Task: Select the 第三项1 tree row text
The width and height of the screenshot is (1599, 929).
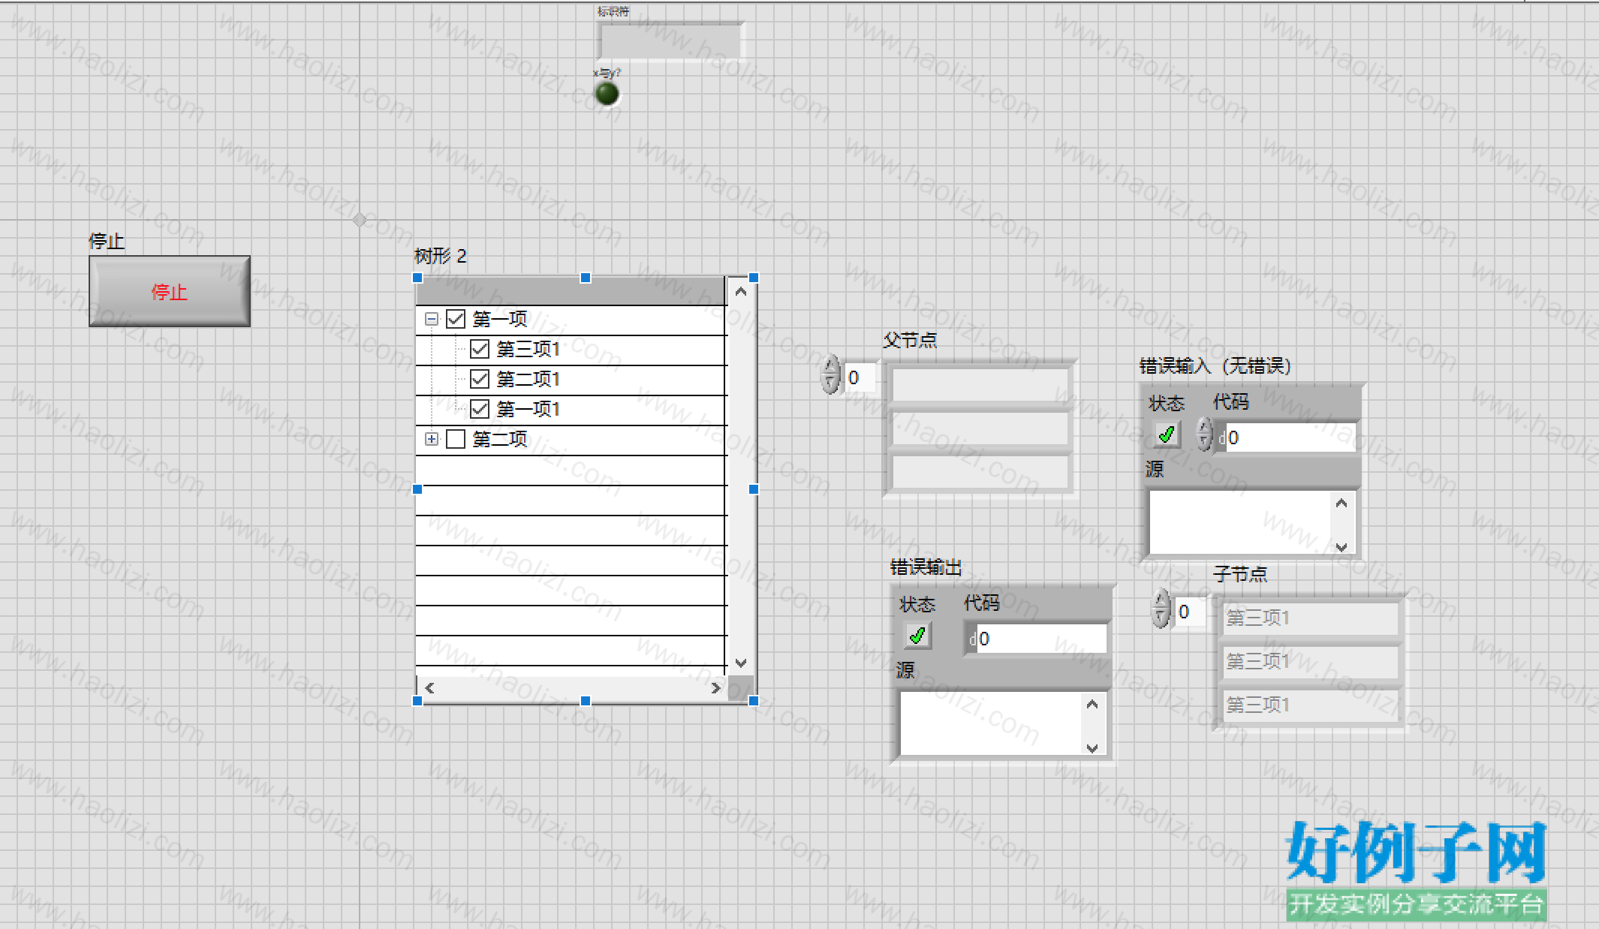Action: point(528,349)
